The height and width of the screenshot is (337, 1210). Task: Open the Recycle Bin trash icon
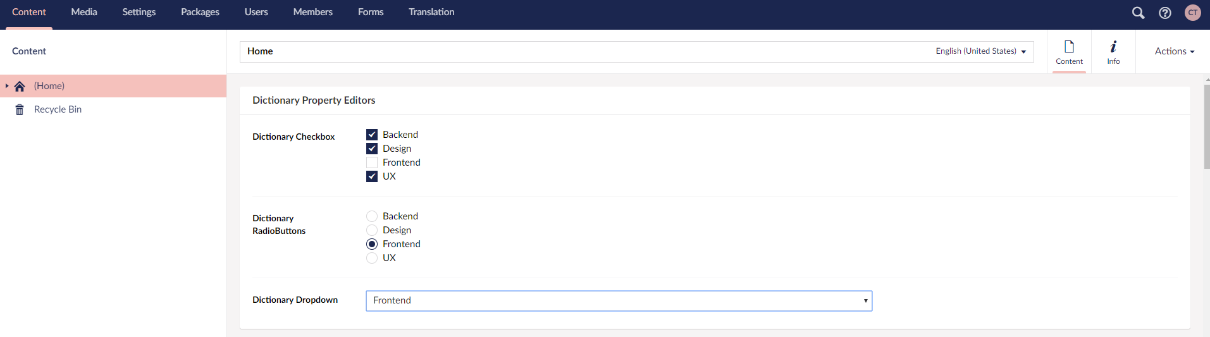(20, 109)
